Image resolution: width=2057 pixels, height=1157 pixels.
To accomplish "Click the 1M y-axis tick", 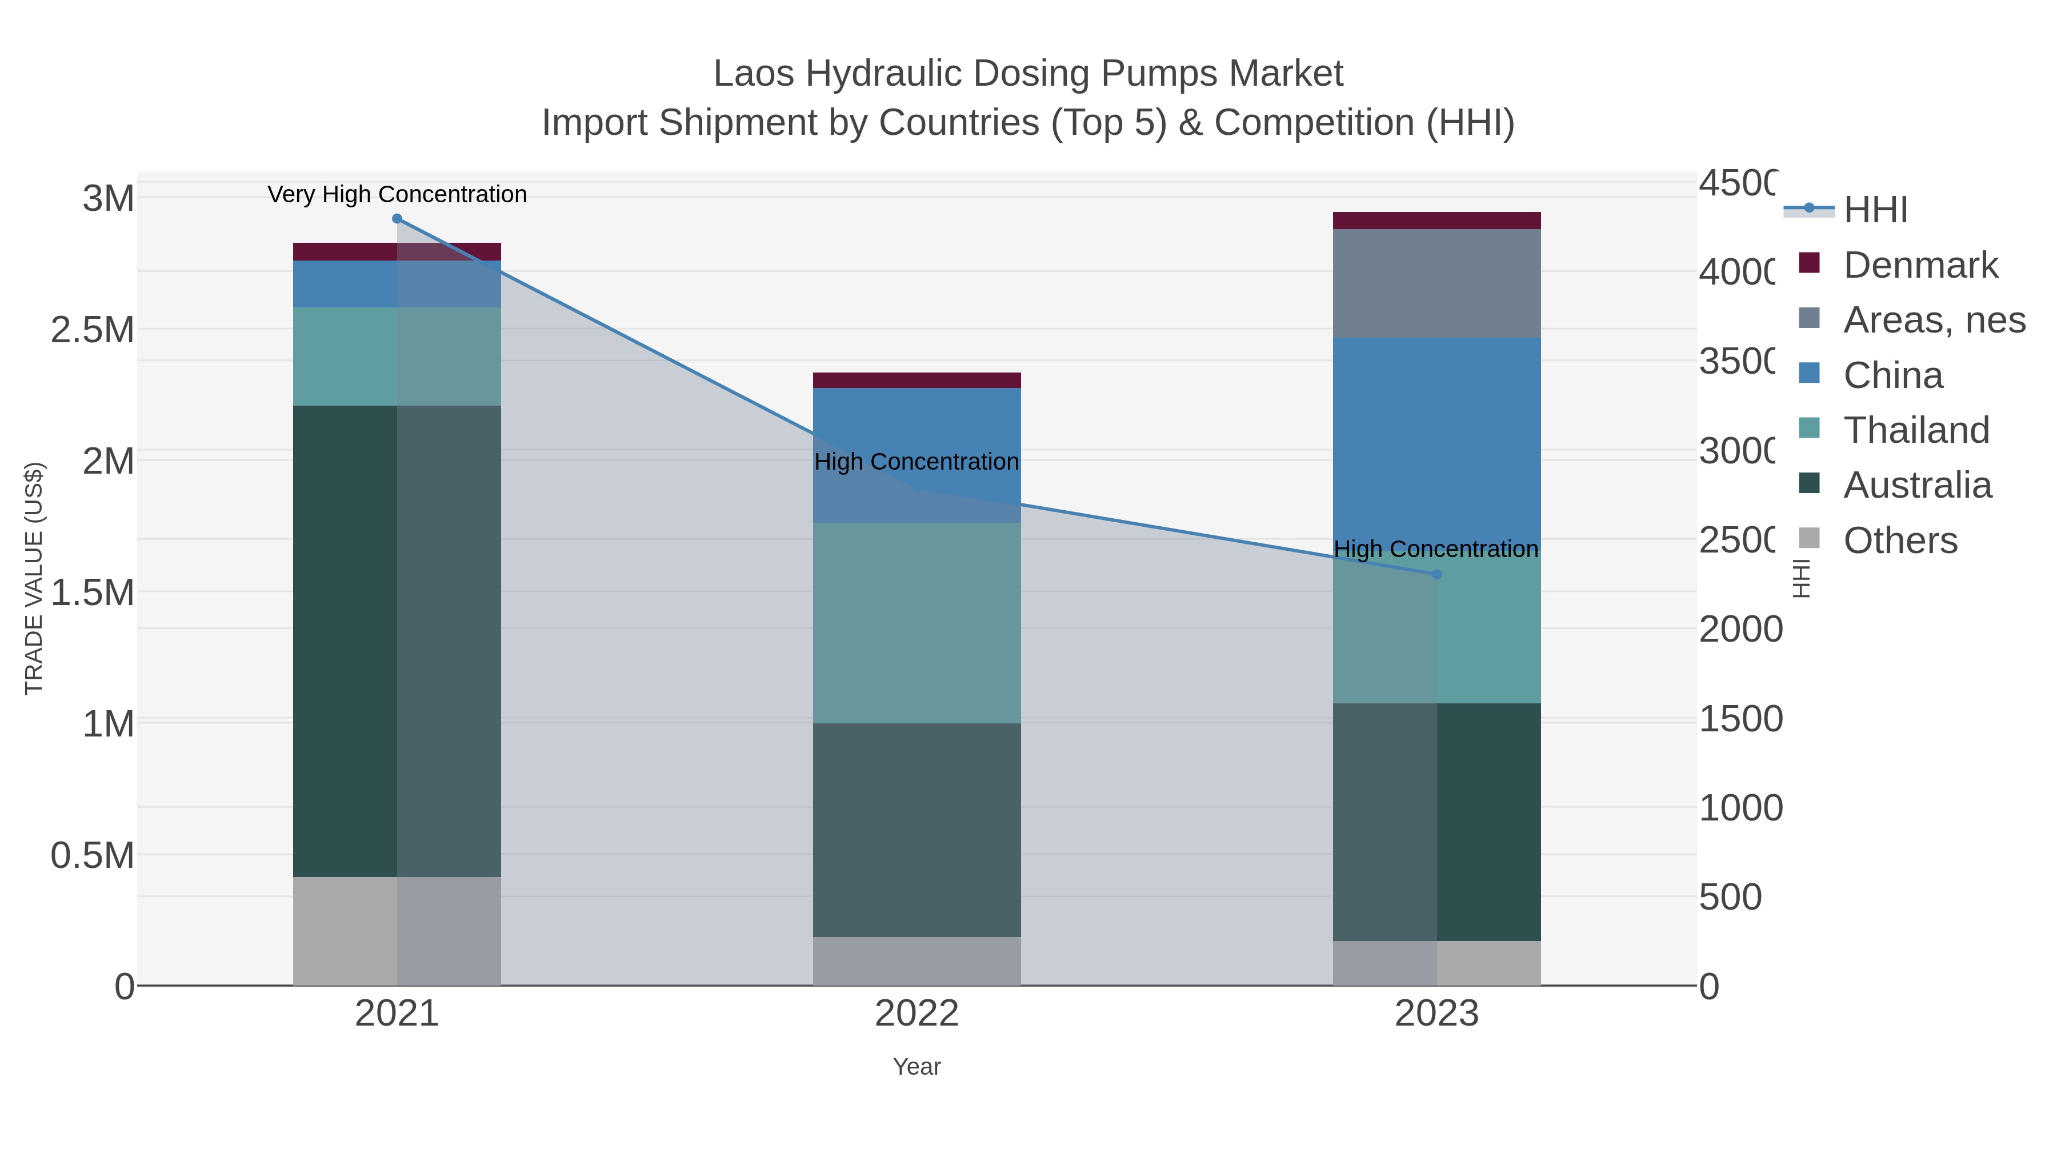I will (x=109, y=723).
